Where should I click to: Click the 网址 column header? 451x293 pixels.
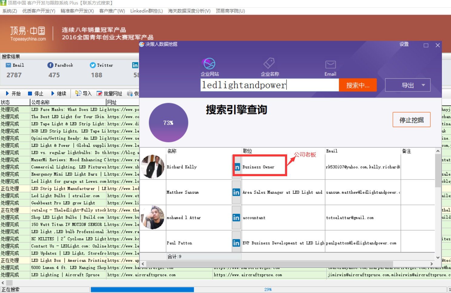pos(123,102)
